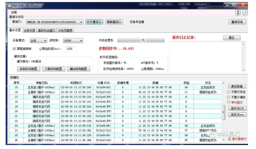256x149 pixels.
Task: Click the ID值(PID) column header
Action: [x=104, y=83]
